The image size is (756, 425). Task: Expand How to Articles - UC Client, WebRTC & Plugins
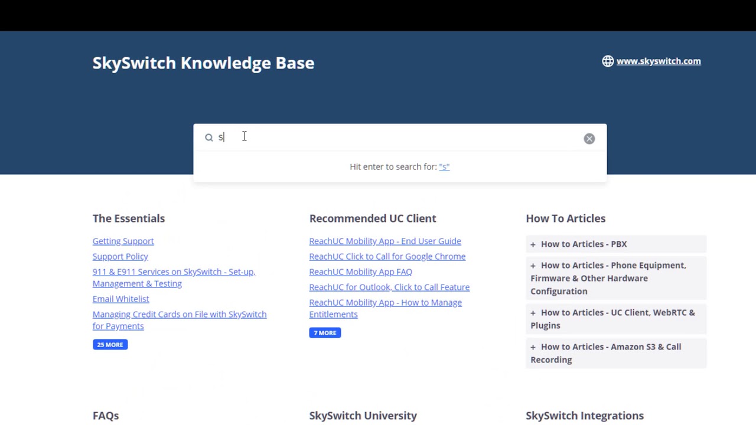pos(616,319)
